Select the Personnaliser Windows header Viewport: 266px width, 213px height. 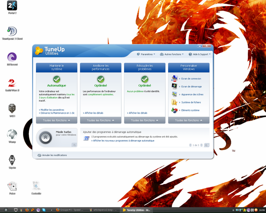[189, 67]
